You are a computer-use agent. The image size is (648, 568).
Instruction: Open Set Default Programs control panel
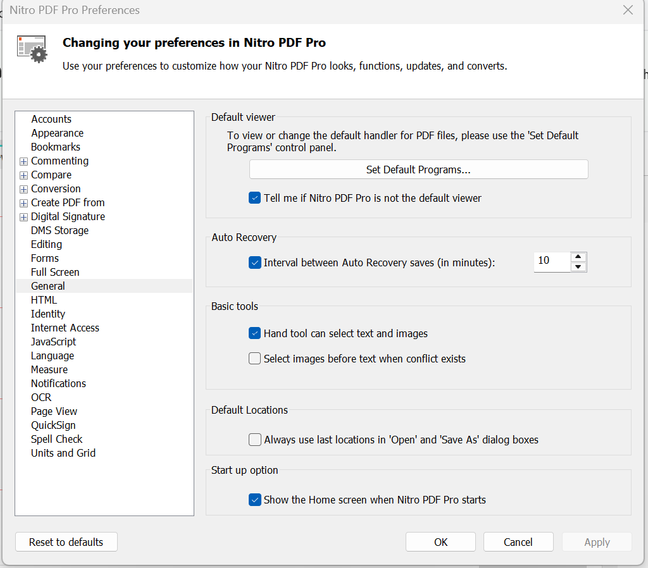(x=418, y=170)
